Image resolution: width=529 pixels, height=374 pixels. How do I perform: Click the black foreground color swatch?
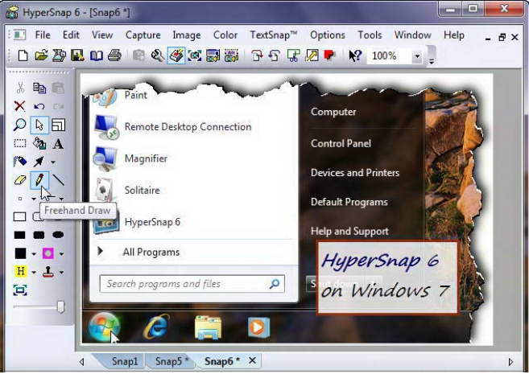coord(20,253)
